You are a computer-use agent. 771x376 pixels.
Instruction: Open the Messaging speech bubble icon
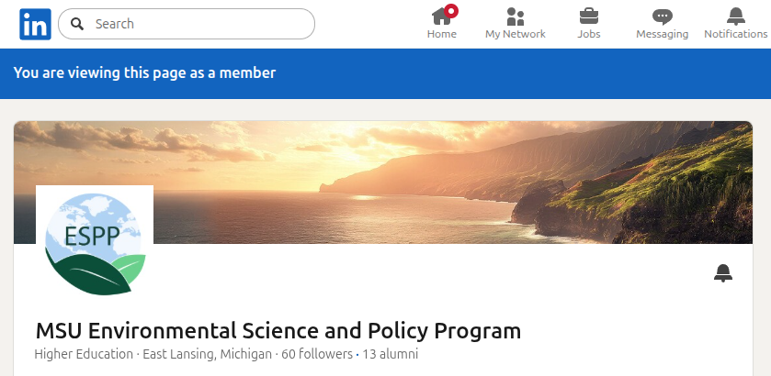tap(662, 17)
